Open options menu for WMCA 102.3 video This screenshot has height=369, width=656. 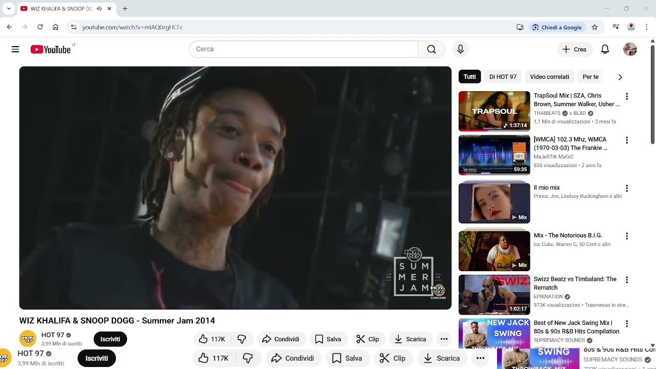pyautogui.click(x=626, y=140)
